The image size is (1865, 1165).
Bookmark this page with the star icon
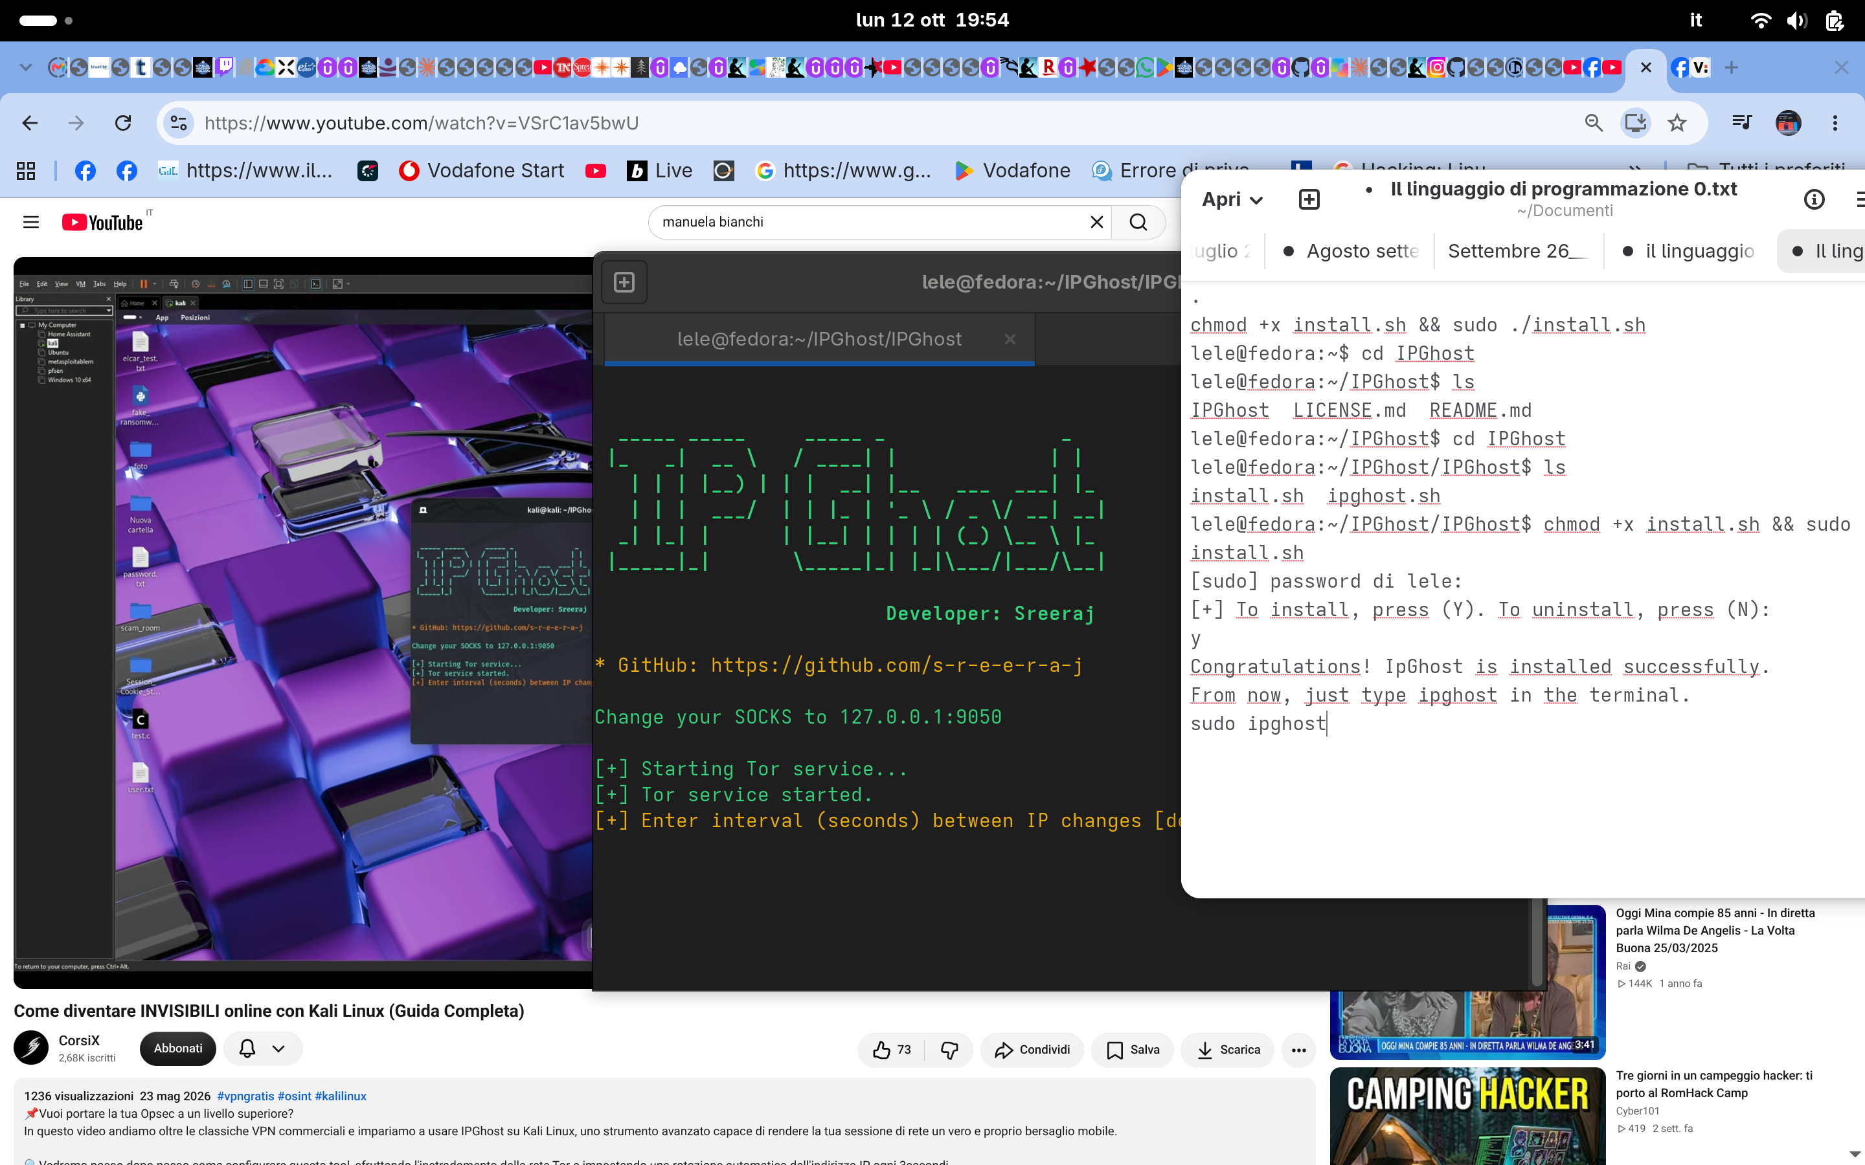1677,123
